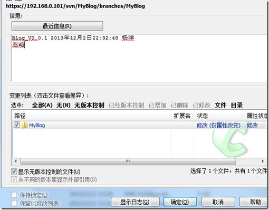The height and width of the screenshot is (210, 269).
Task: Enable the 保留(c)修改列表 checkbox
Action: [14, 203]
